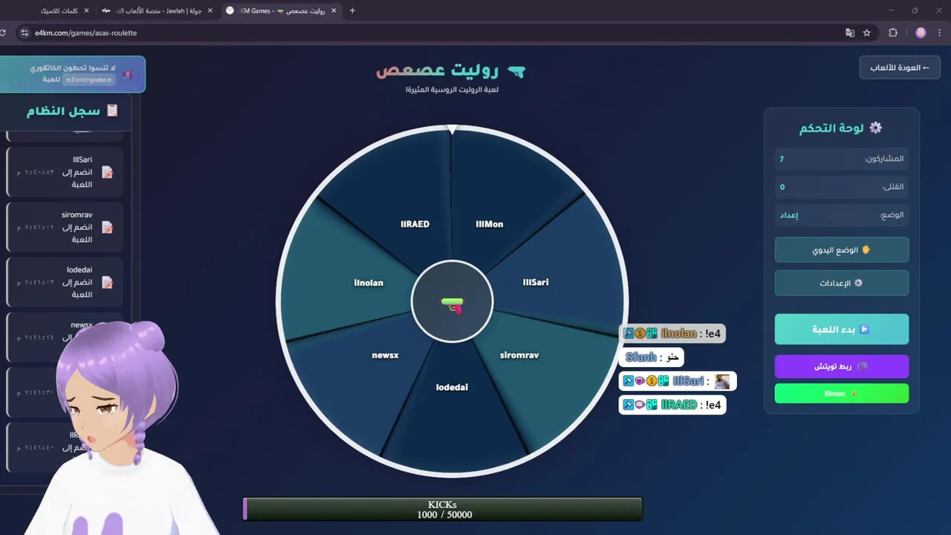Open the الإعدادات settings button

841,283
